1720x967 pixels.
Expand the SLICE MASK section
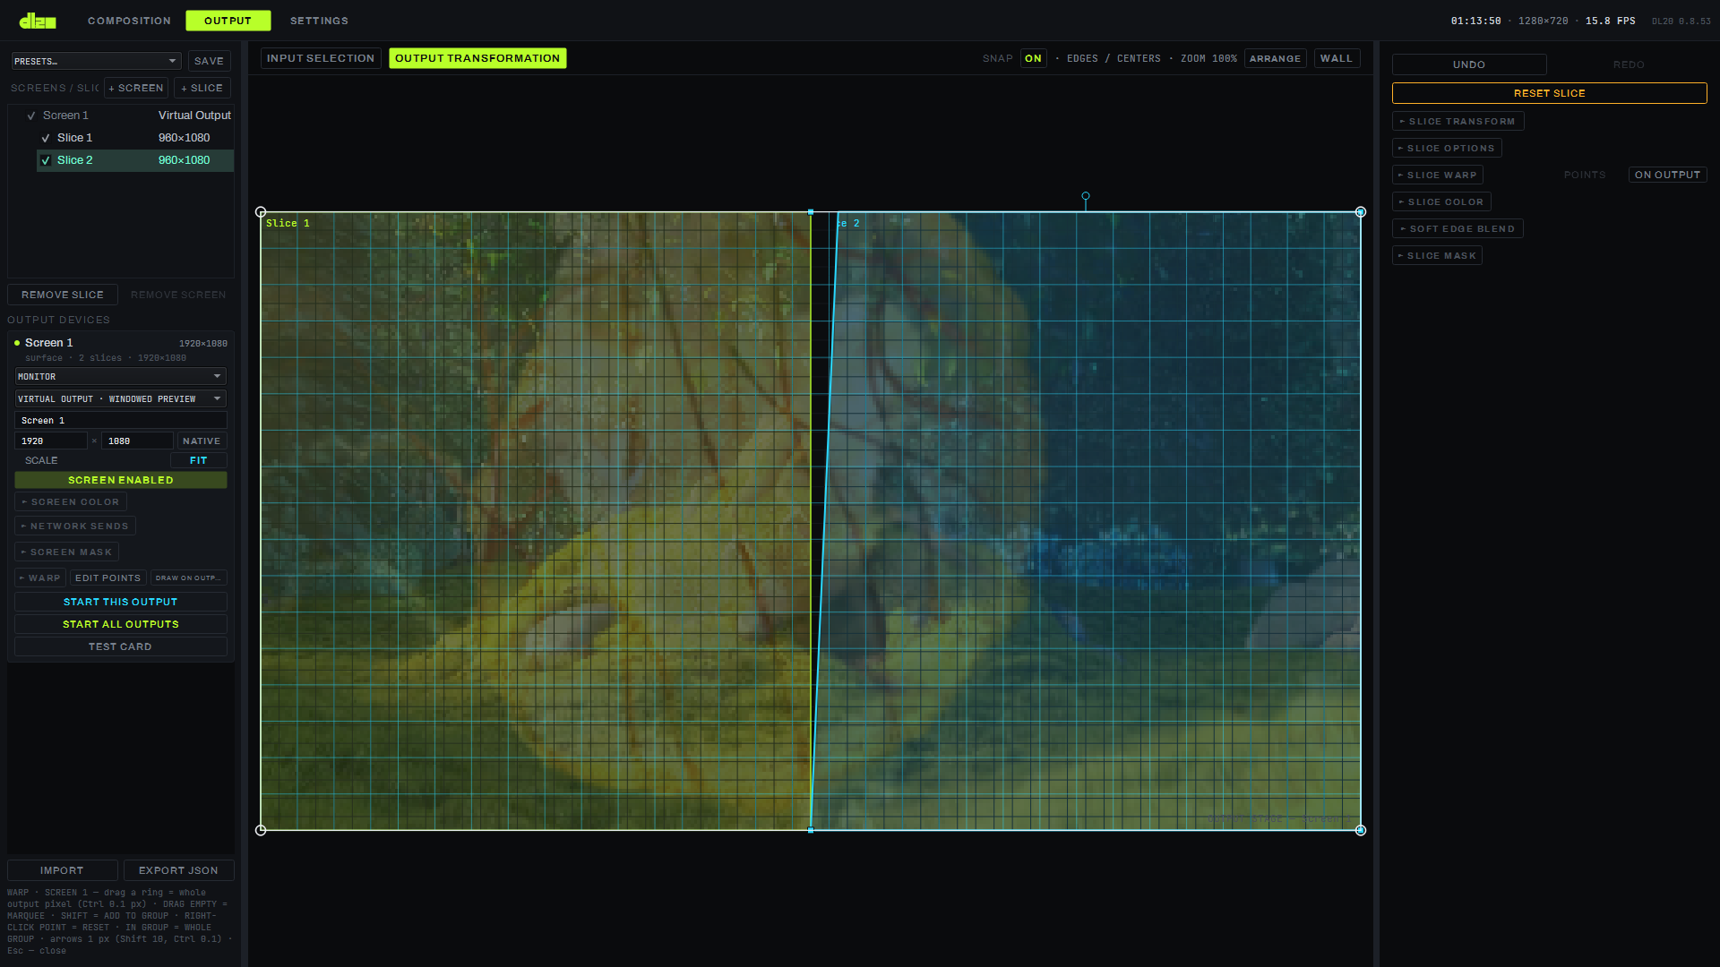click(x=1437, y=255)
